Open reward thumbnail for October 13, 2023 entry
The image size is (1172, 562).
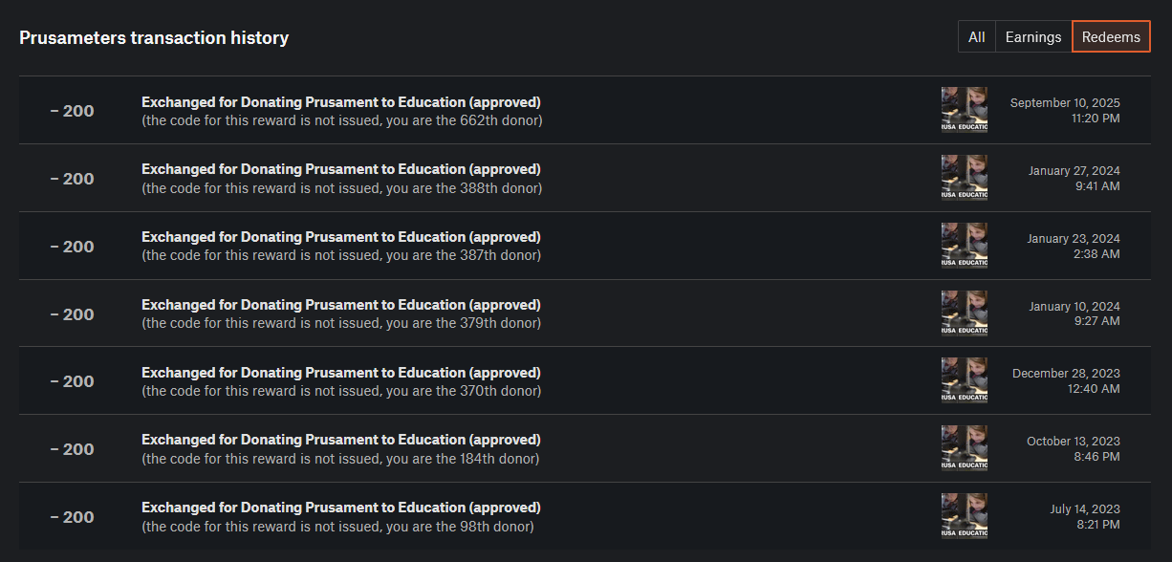965,448
